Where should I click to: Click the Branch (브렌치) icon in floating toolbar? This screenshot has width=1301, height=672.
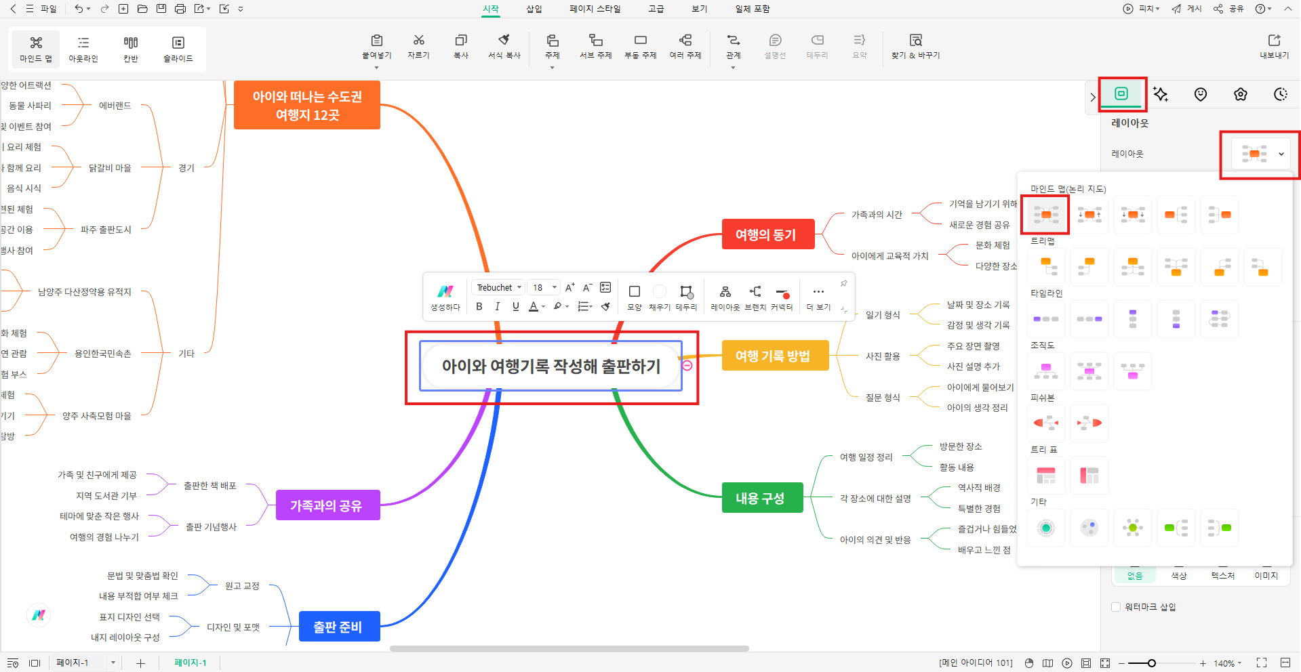point(755,291)
